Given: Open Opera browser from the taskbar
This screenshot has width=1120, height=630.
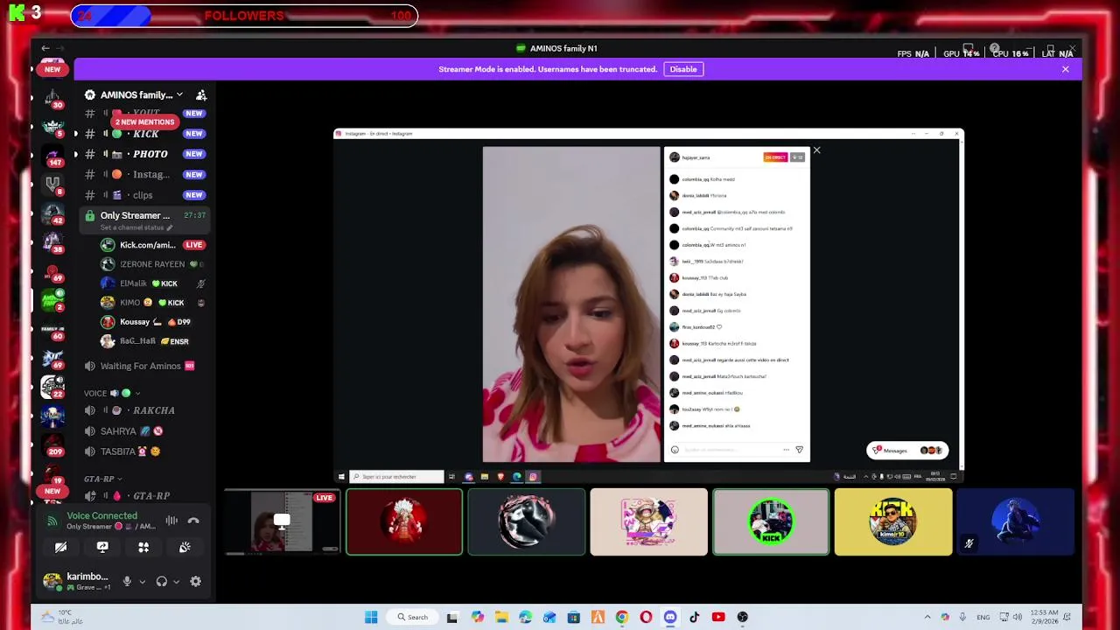Looking at the screenshot, I should (646, 617).
